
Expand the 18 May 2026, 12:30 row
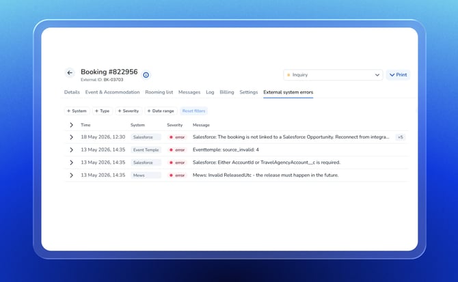pyautogui.click(x=71, y=137)
